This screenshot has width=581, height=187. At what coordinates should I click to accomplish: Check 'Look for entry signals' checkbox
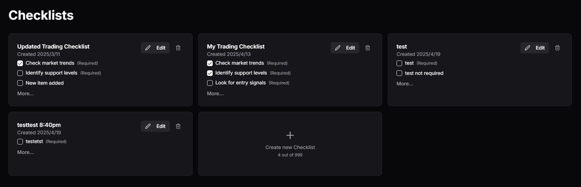[210, 83]
